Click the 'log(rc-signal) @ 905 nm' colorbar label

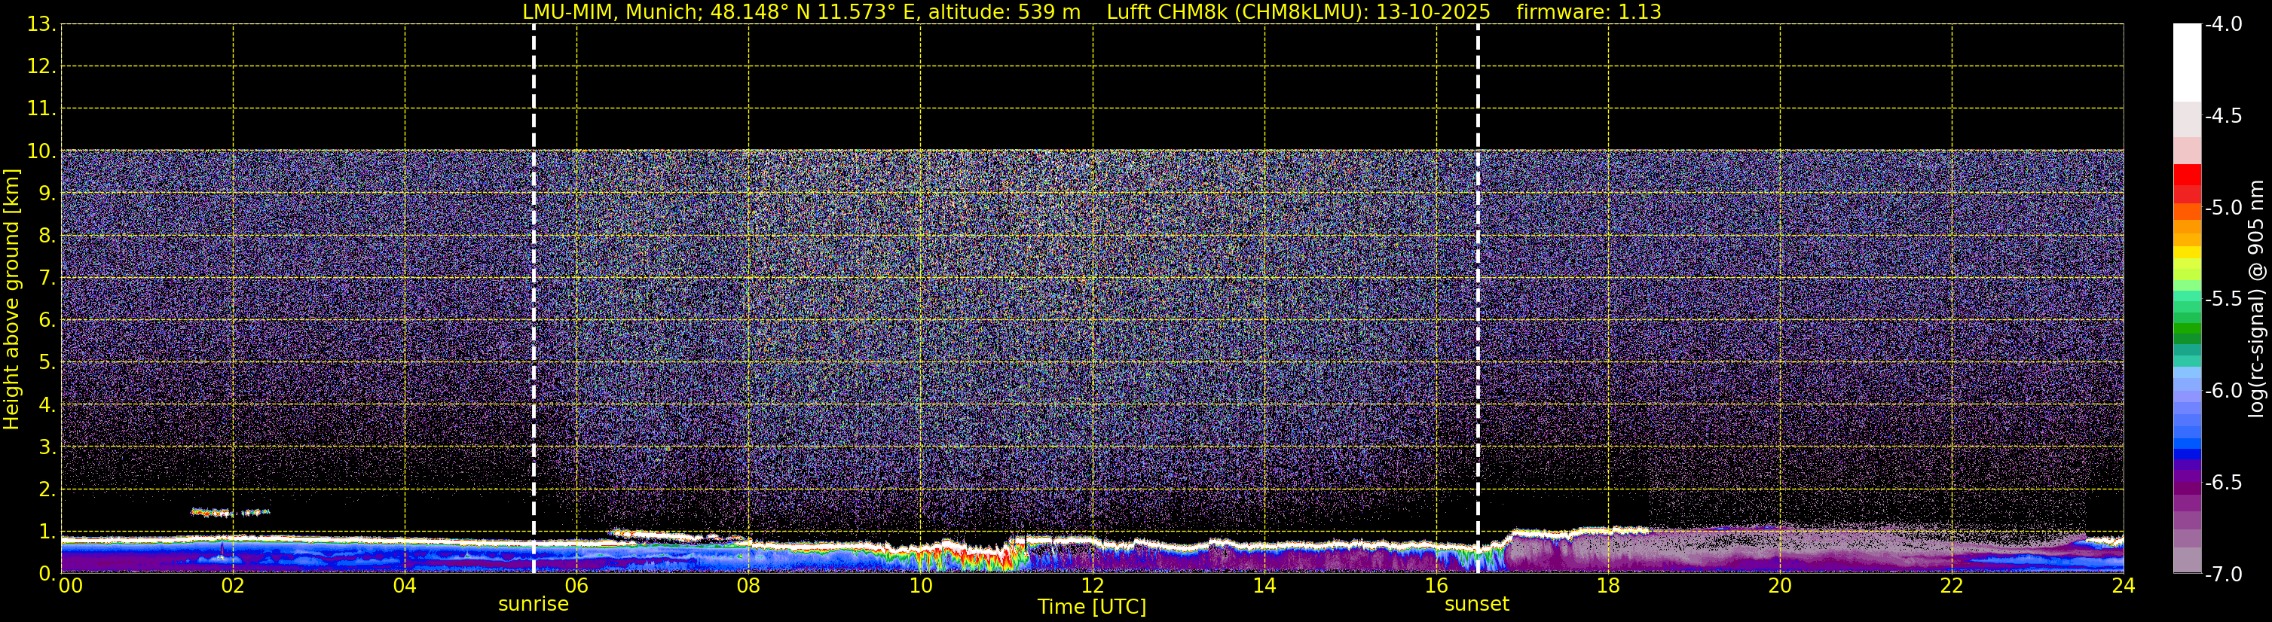click(2256, 300)
